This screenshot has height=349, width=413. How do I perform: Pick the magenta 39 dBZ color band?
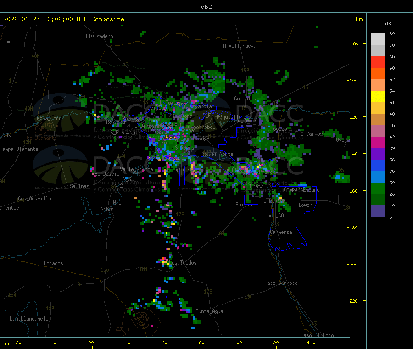click(x=378, y=142)
